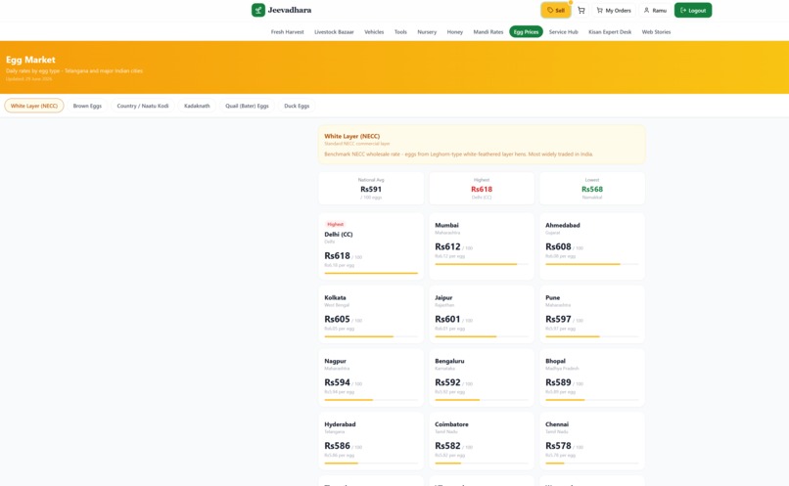
Task: Switch to Kadaknath egg type
Action: tap(197, 106)
